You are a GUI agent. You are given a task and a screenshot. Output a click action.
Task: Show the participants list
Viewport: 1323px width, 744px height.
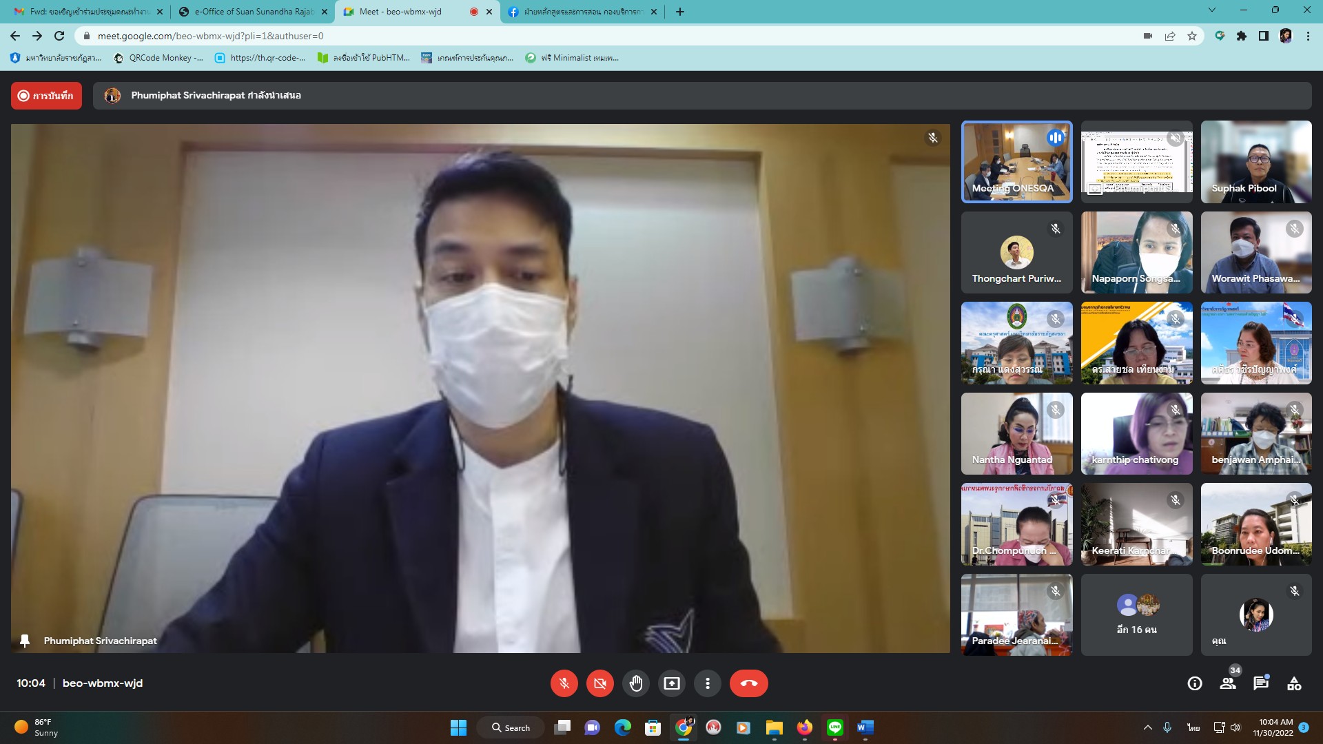pyautogui.click(x=1228, y=683)
